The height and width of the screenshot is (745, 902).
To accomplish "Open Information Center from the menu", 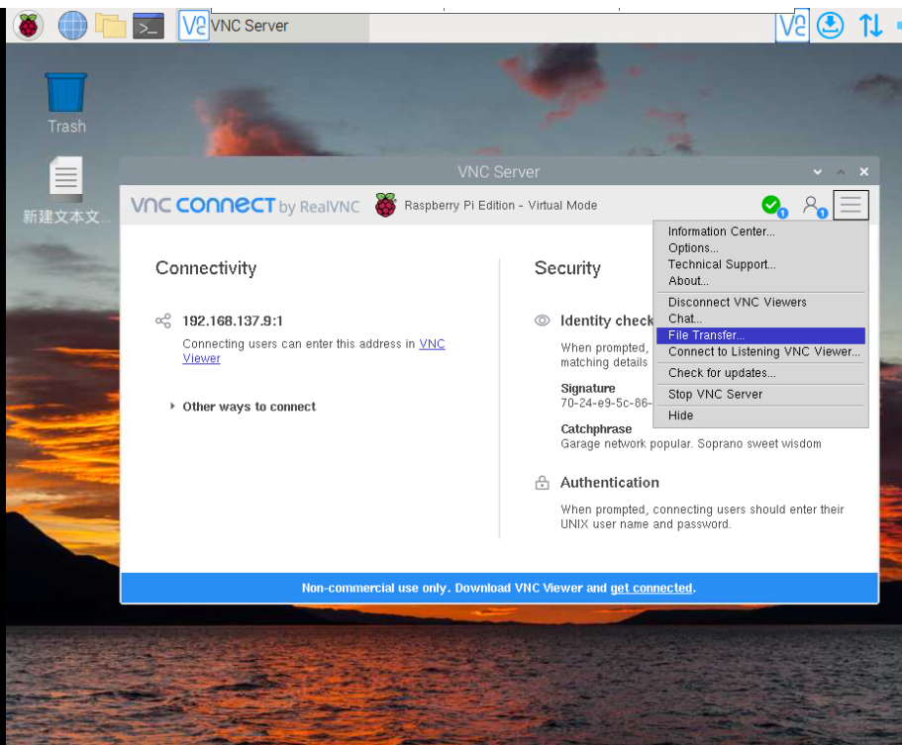I will (760, 232).
